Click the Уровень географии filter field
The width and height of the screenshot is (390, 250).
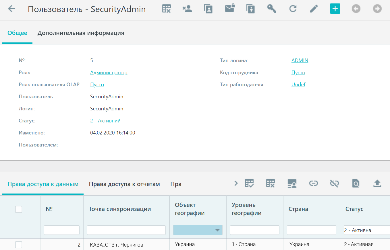click(x=255, y=230)
